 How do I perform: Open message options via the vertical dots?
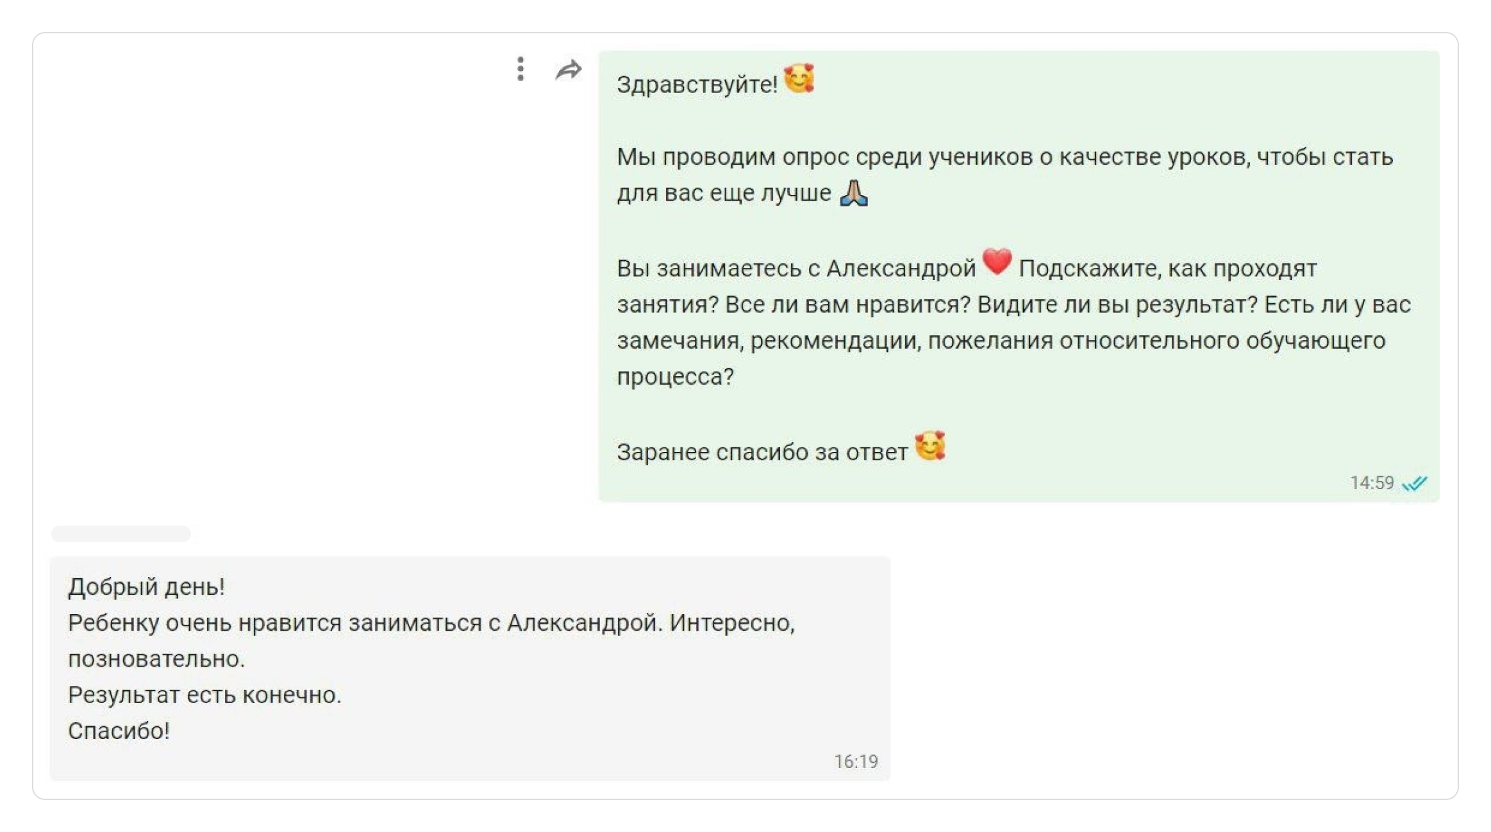point(520,69)
